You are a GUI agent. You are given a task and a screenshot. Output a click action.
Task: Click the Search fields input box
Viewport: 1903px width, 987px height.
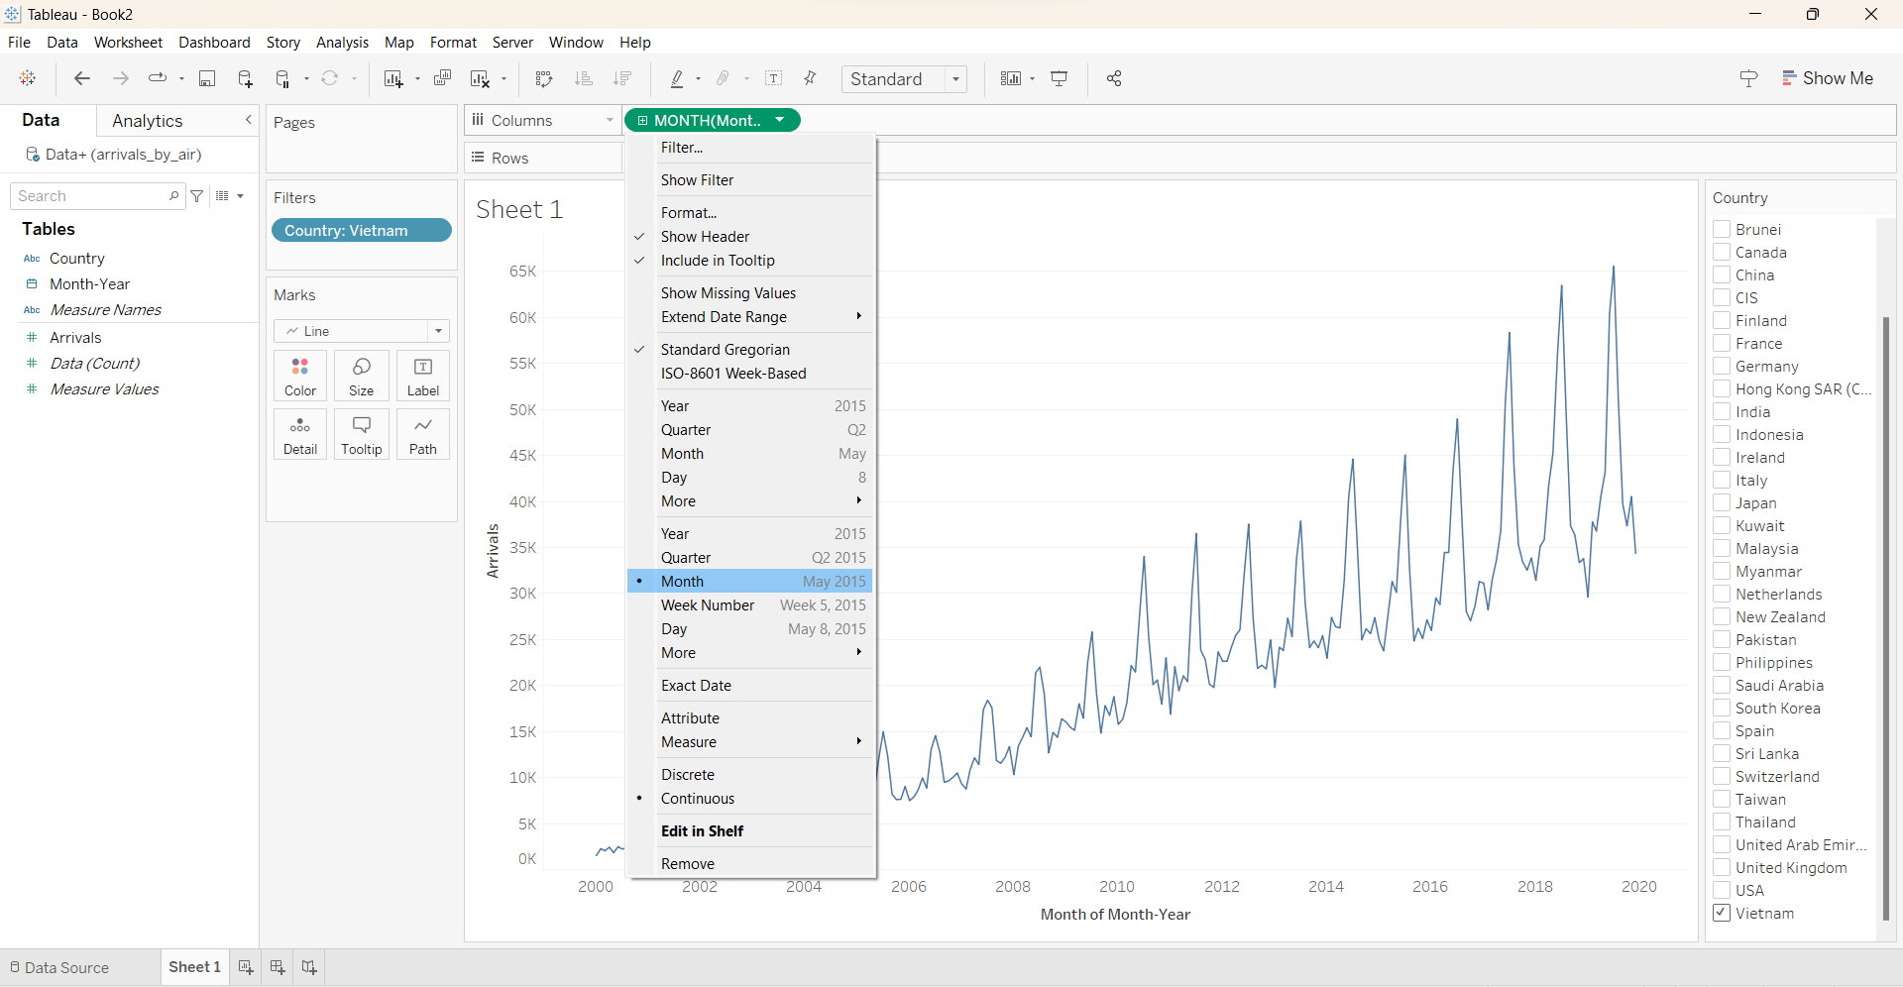click(91, 196)
